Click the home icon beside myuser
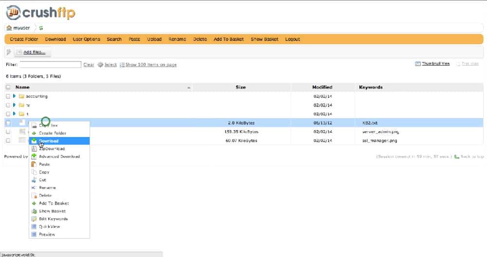The width and height of the screenshot is (487, 257). pos(9,28)
